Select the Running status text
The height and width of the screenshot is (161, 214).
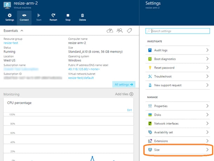9,52
